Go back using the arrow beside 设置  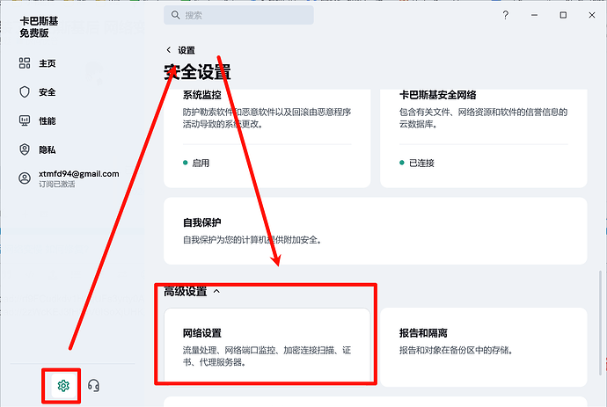(168, 50)
